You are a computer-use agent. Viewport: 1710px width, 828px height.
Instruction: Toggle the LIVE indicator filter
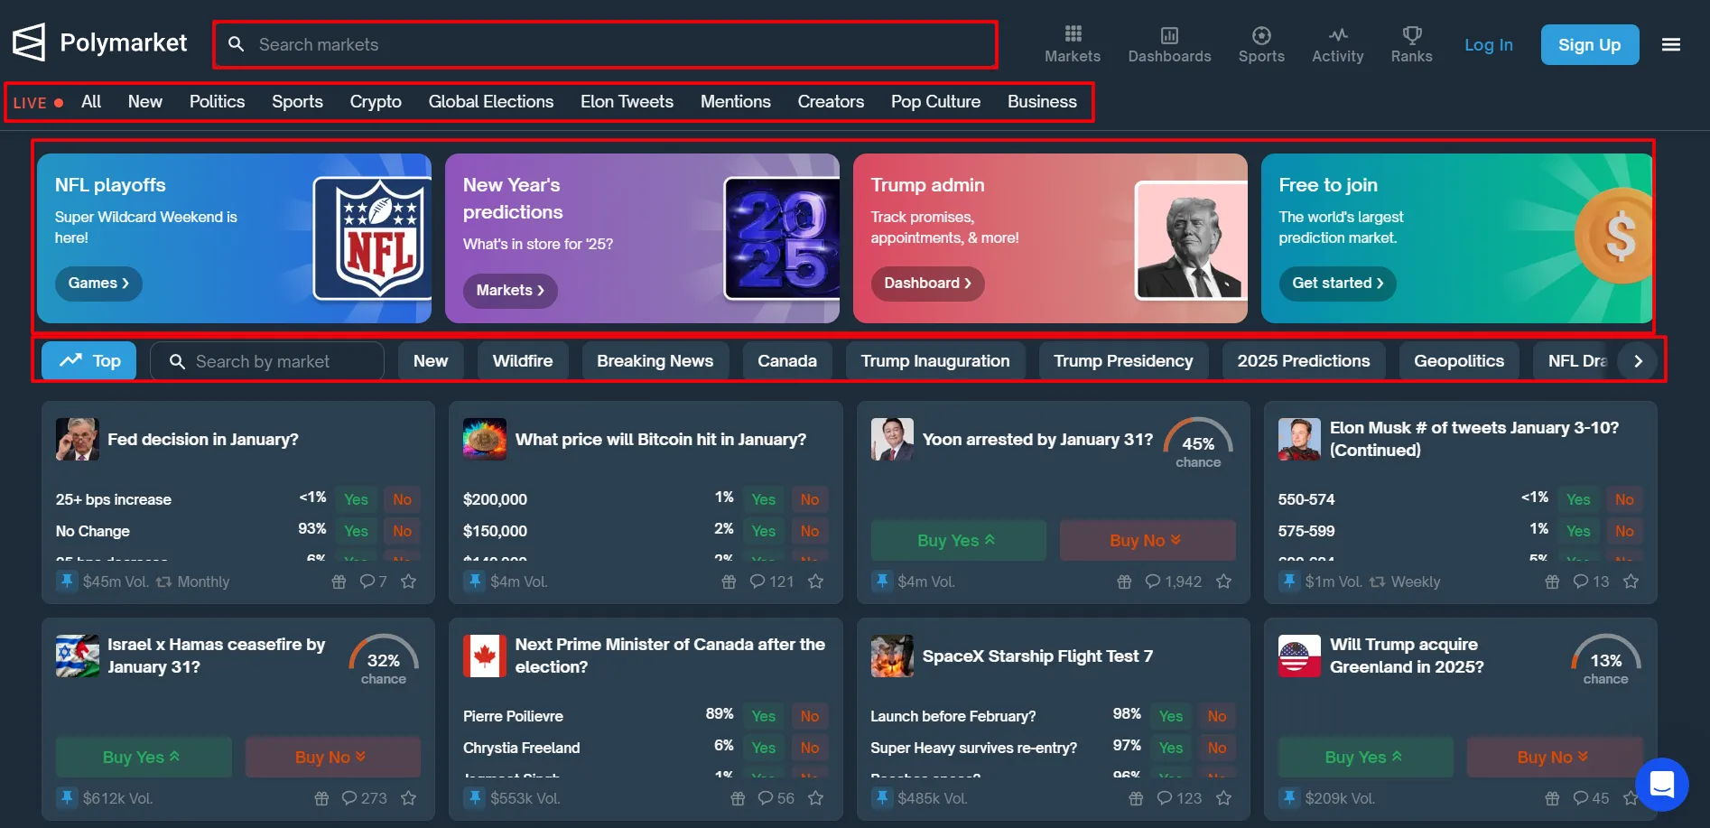pyautogui.click(x=38, y=103)
